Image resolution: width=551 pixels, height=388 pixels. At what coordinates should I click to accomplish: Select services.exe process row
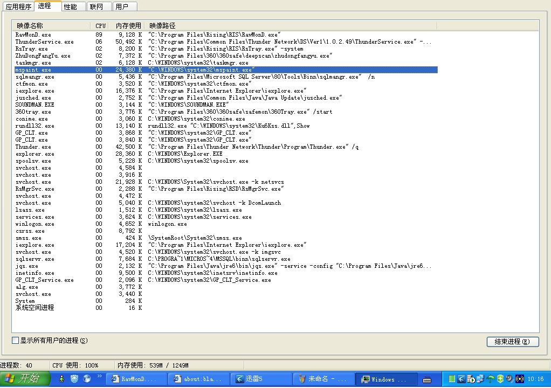pos(226,217)
